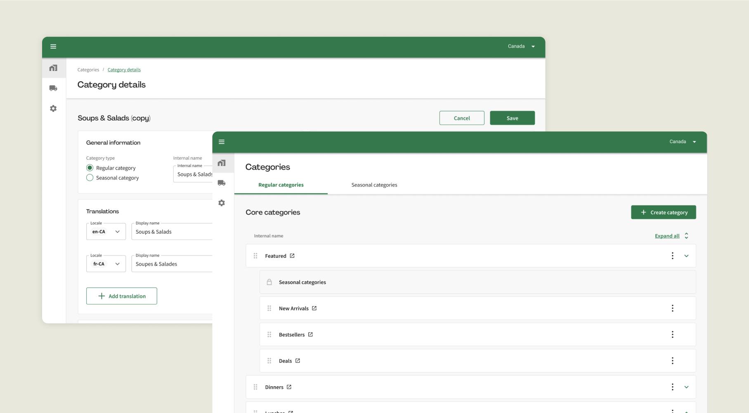Screen dimensions: 749x413
Task: Switch to the Seasonal categories tab
Action: tap(374, 184)
